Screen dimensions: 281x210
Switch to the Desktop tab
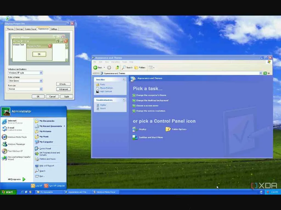click(x=19, y=29)
